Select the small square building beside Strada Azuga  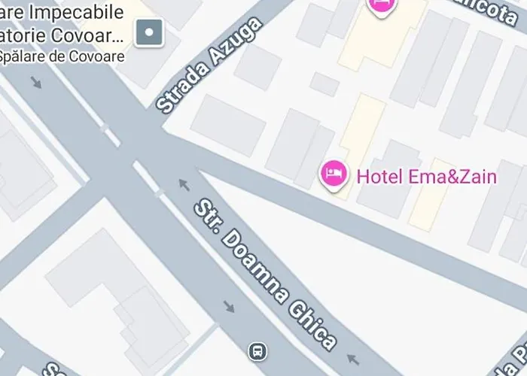[257, 67]
